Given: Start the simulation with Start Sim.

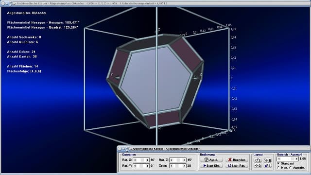Looking at the screenshot, I should 211,165.
